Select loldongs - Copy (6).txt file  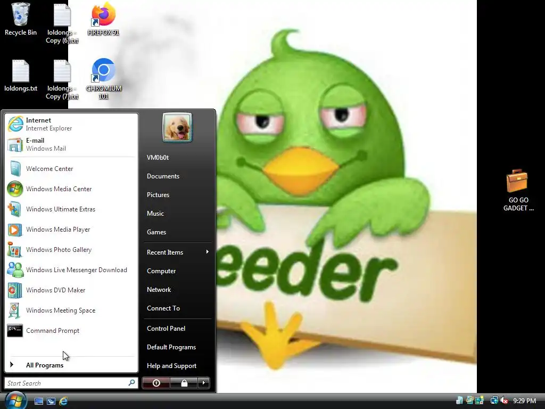pyautogui.click(x=62, y=23)
